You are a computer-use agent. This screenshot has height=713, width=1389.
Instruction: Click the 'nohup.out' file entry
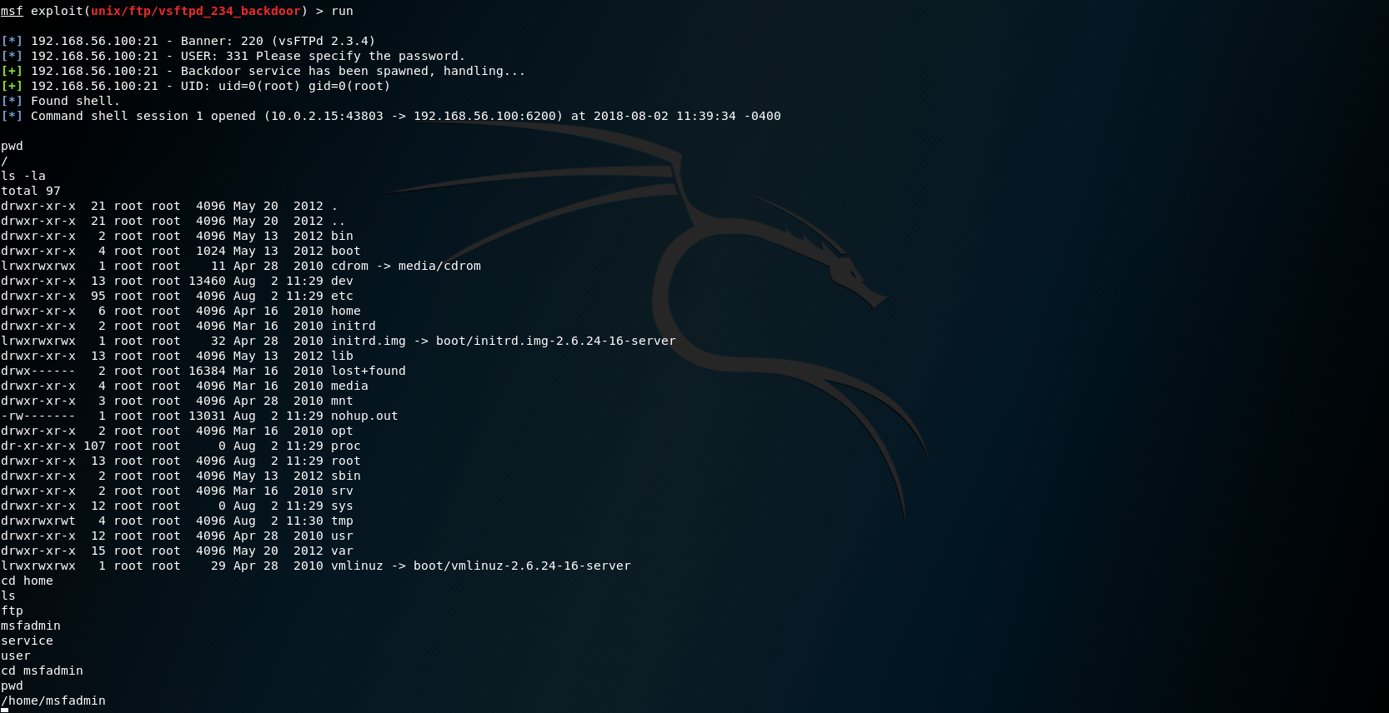[364, 416]
